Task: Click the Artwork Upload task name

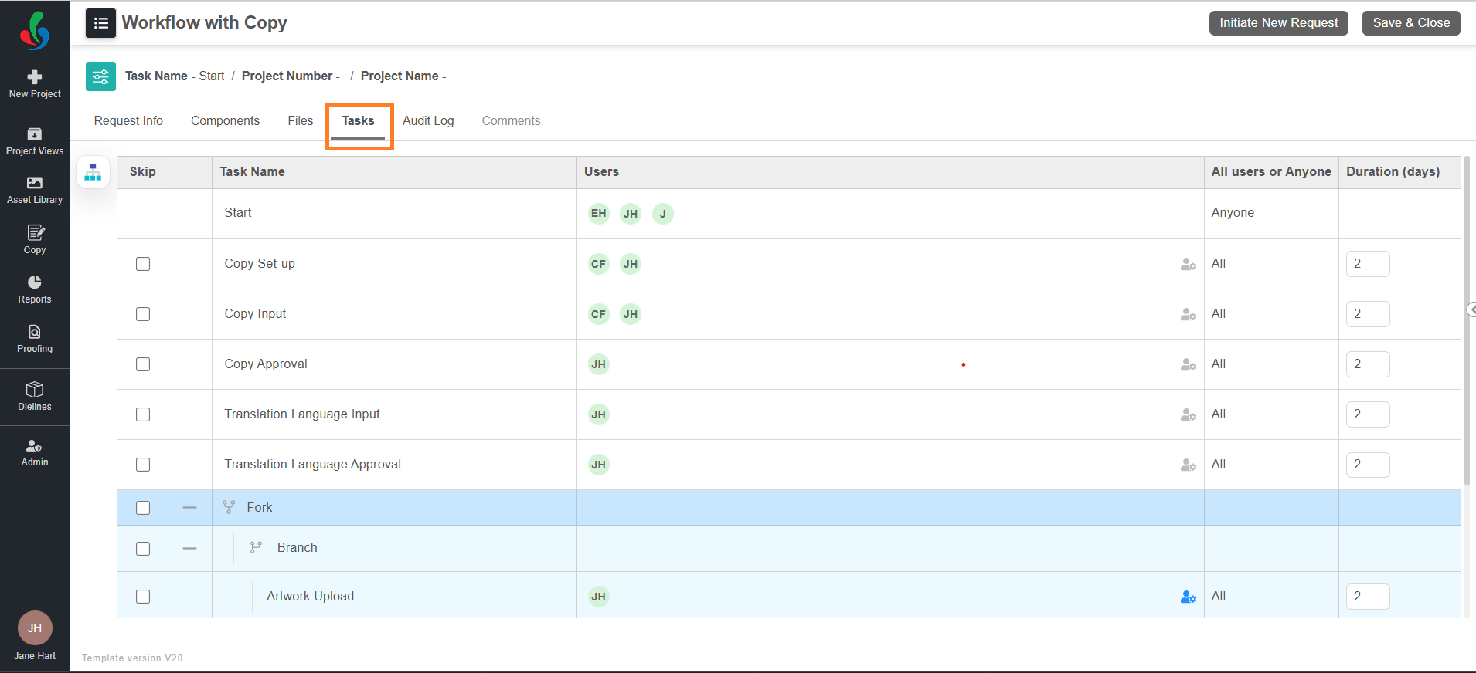Action: coord(310,597)
